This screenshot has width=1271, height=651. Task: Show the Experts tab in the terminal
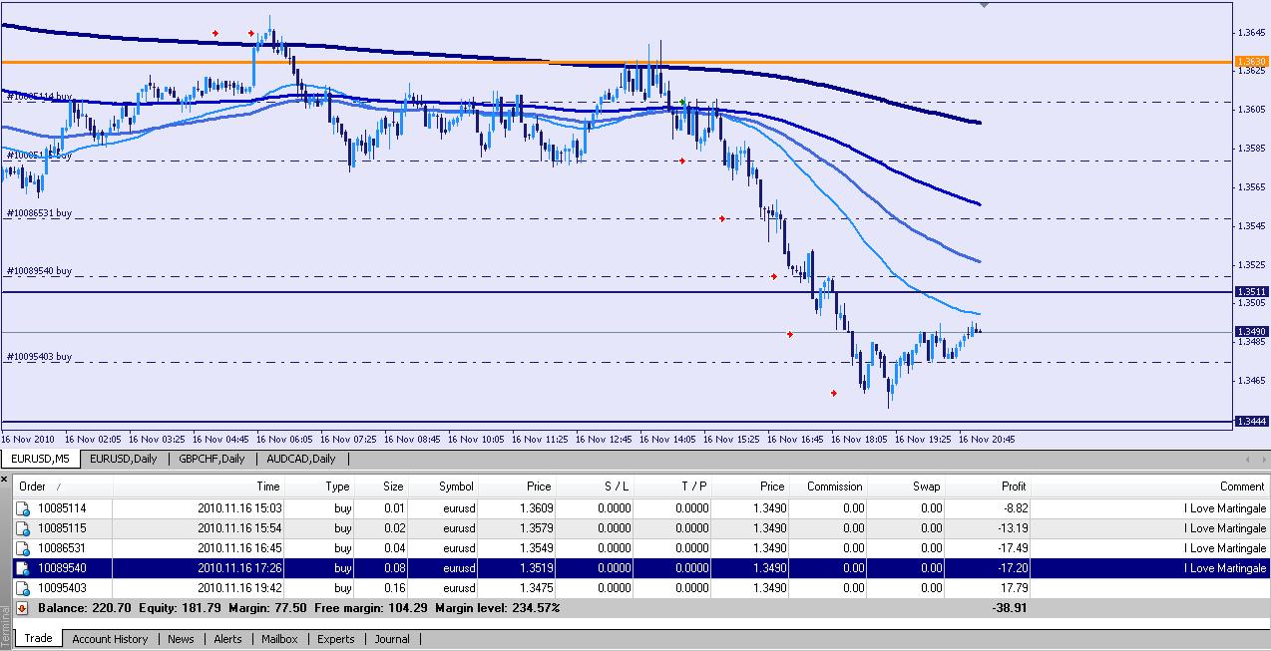335,639
